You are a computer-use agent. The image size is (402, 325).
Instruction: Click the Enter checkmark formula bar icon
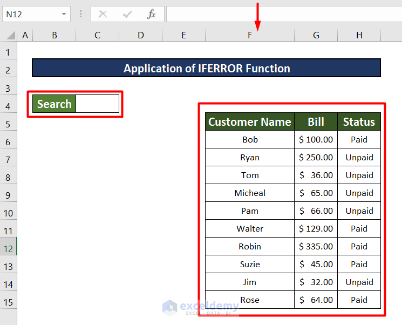pyautogui.click(x=127, y=14)
